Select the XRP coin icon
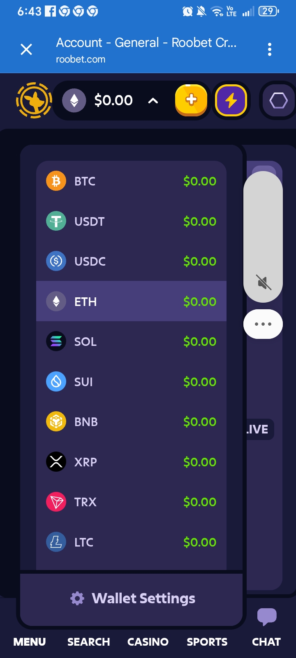Viewport: 296px width, 658px height. click(x=56, y=462)
